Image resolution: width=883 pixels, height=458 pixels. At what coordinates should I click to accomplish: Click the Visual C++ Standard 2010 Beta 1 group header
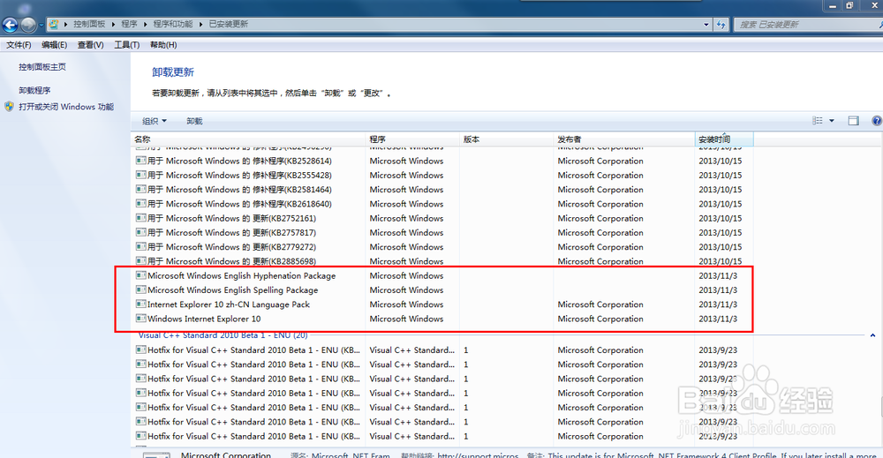pos(223,334)
